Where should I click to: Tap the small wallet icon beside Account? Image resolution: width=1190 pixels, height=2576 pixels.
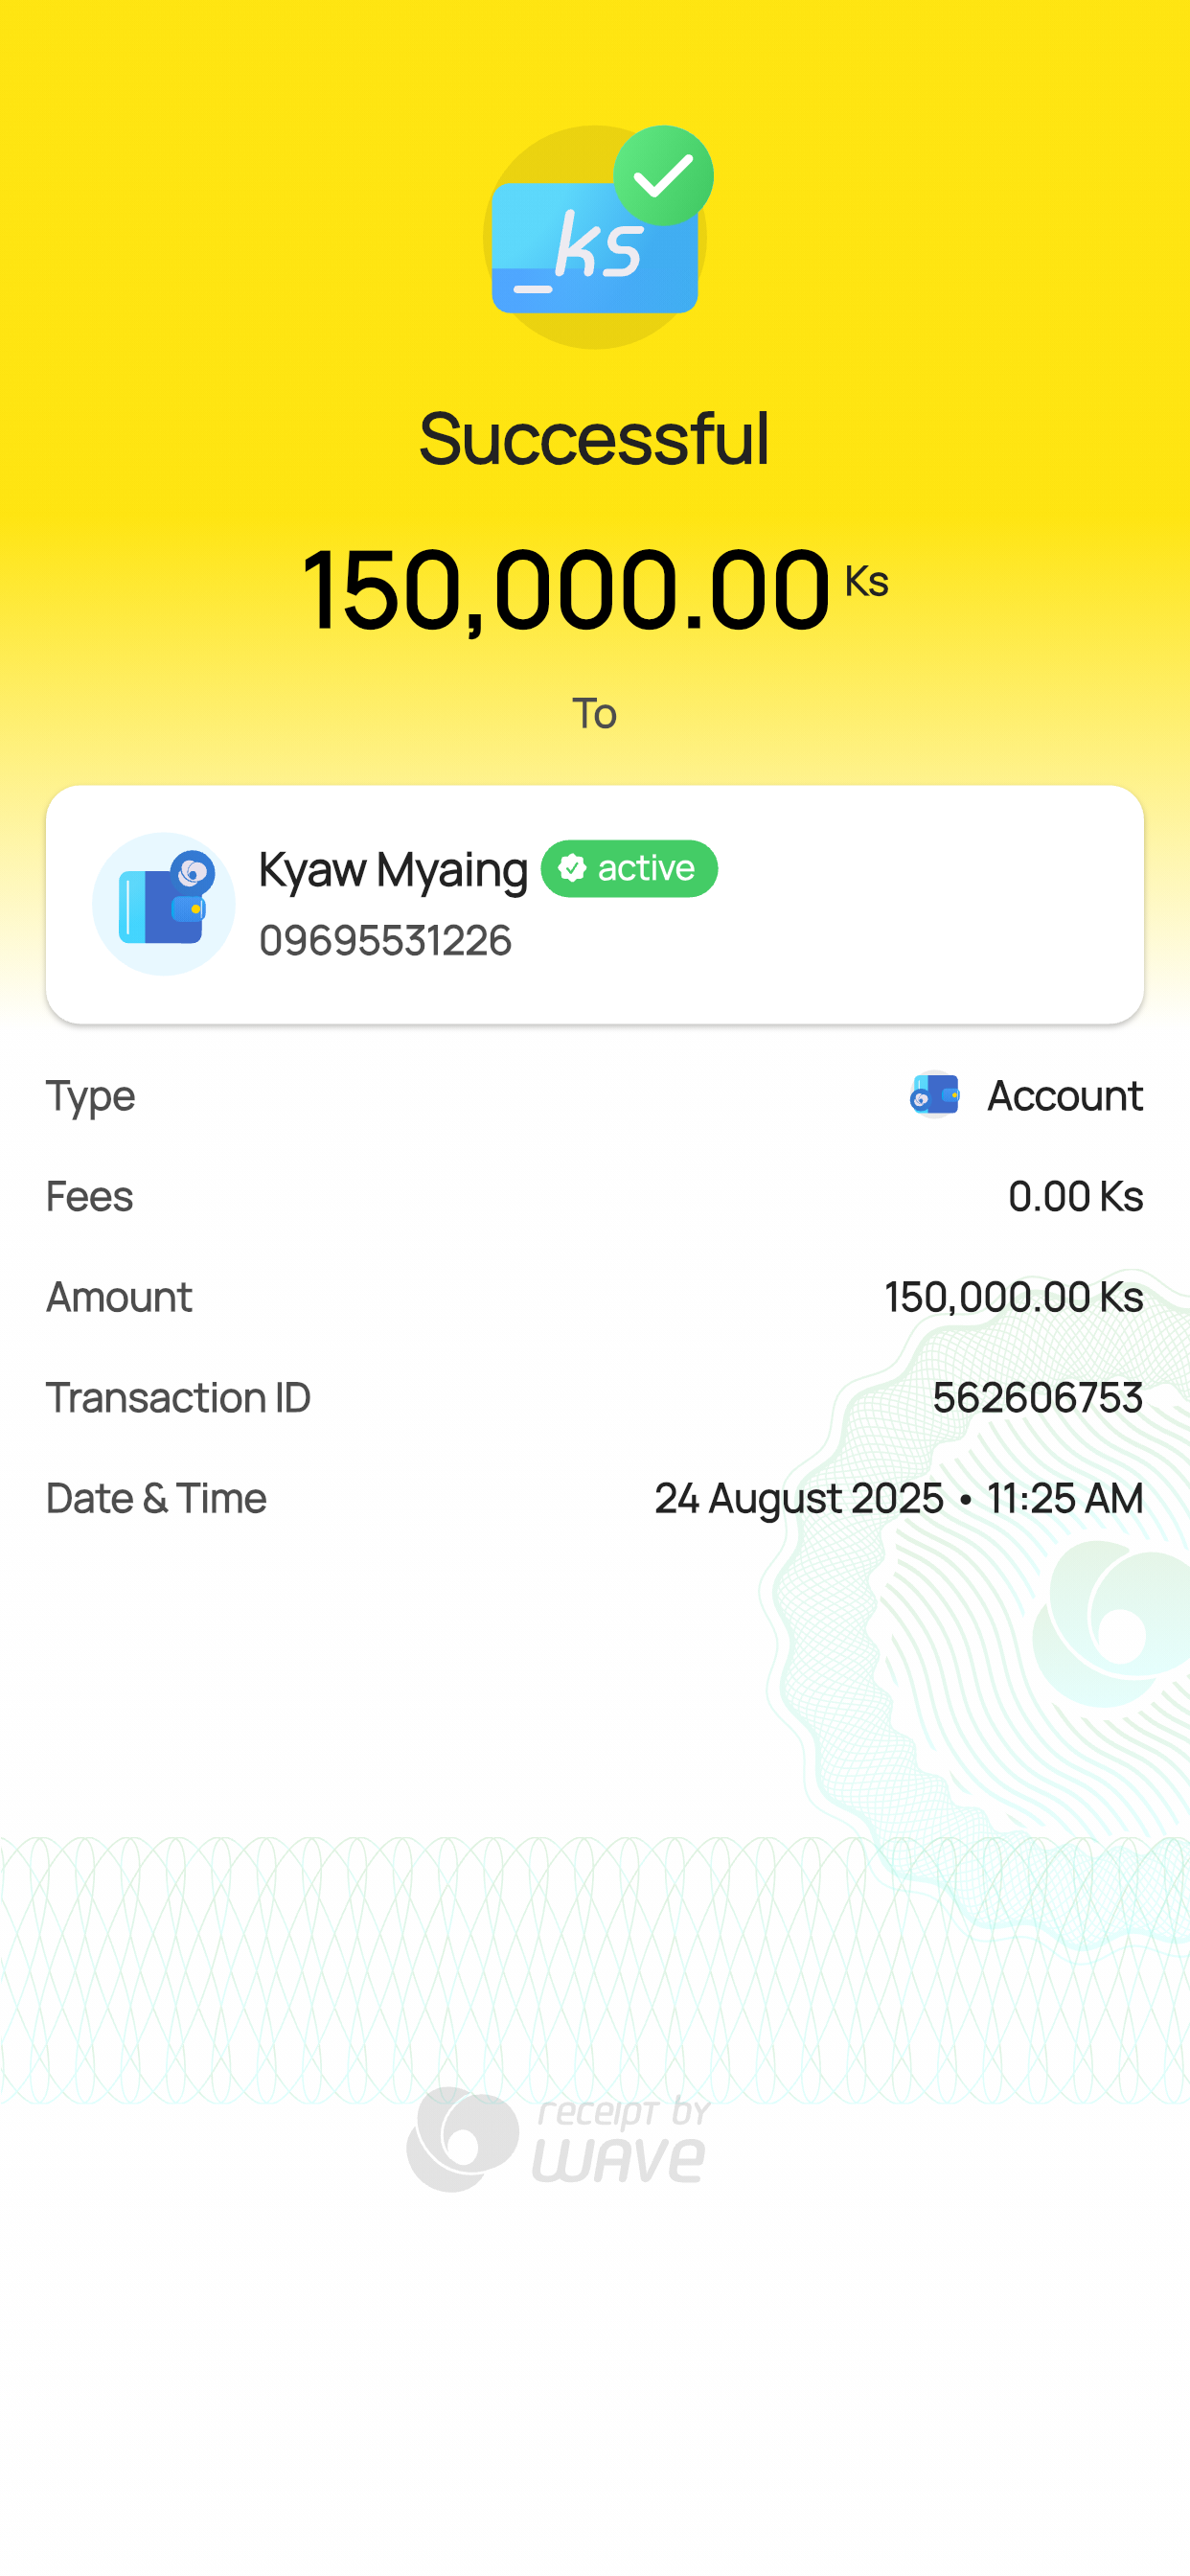click(935, 1095)
